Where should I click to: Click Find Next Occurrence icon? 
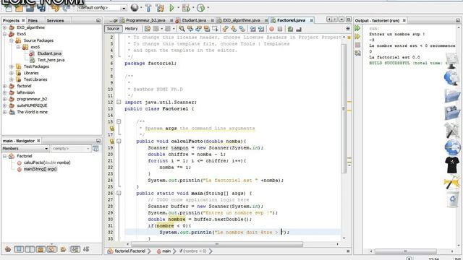(x=198, y=29)
